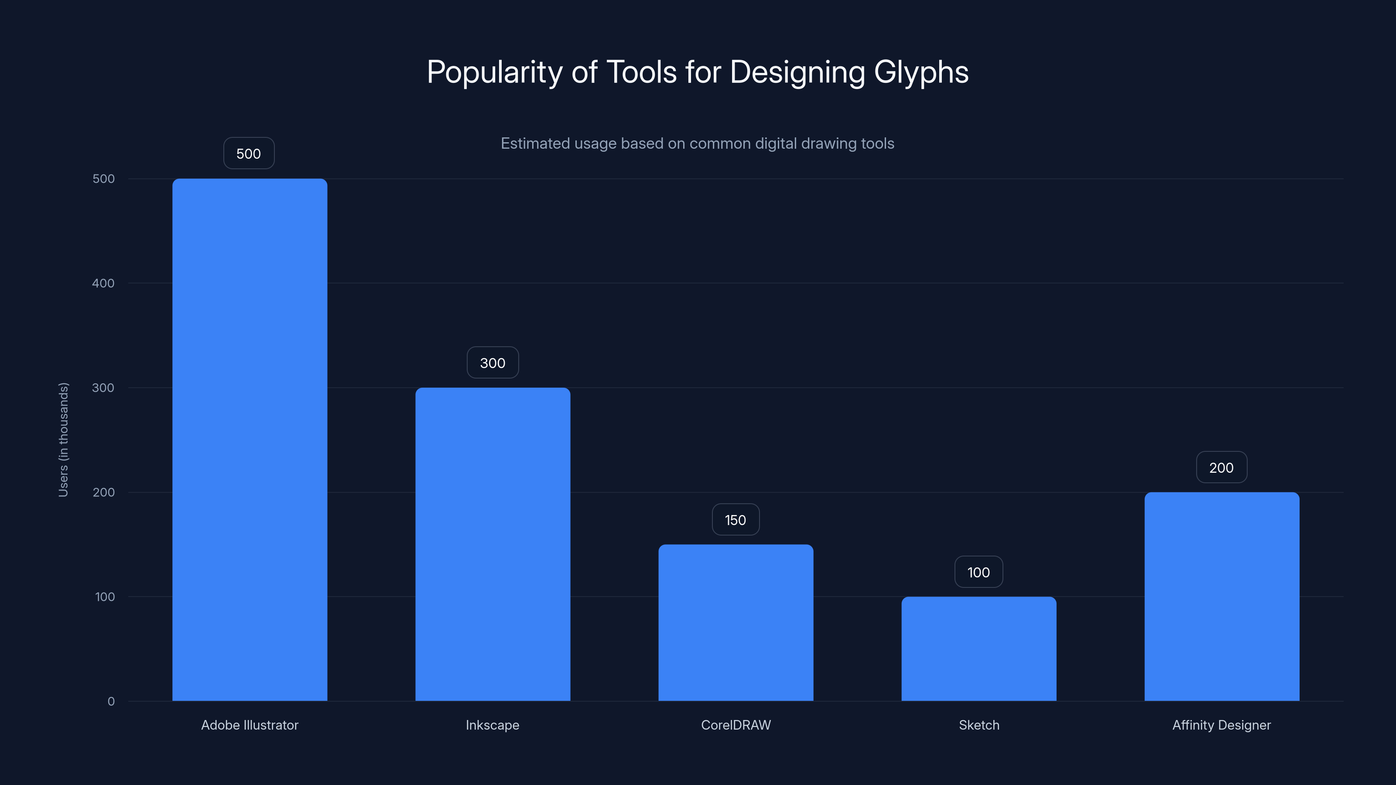Click the Affinity Designer bar
This screenshot has width=1396, height=785.
pos(1222,597)
